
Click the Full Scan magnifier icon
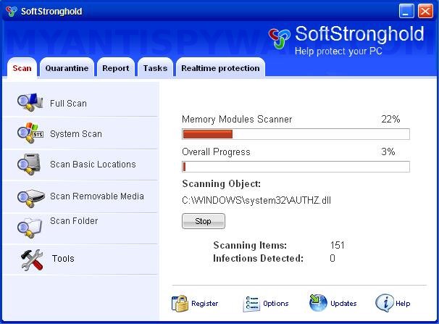click(x=30, y=102)
